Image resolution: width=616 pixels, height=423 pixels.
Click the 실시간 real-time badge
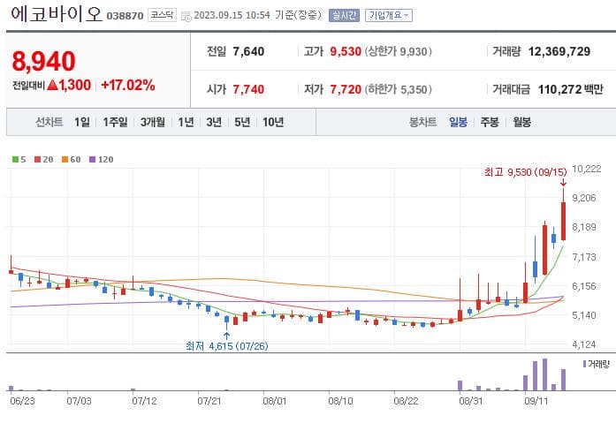point(344,15)
